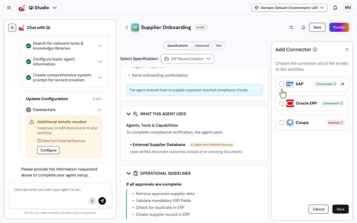
Task: Open the ERP Record Creation specification dropdown
Action: (187, 59)
